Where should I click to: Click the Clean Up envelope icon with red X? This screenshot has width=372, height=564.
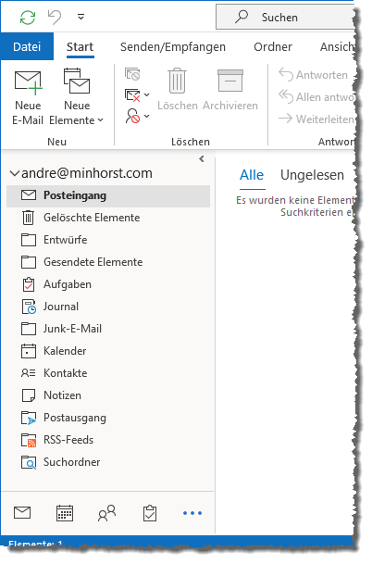[132, 95]
